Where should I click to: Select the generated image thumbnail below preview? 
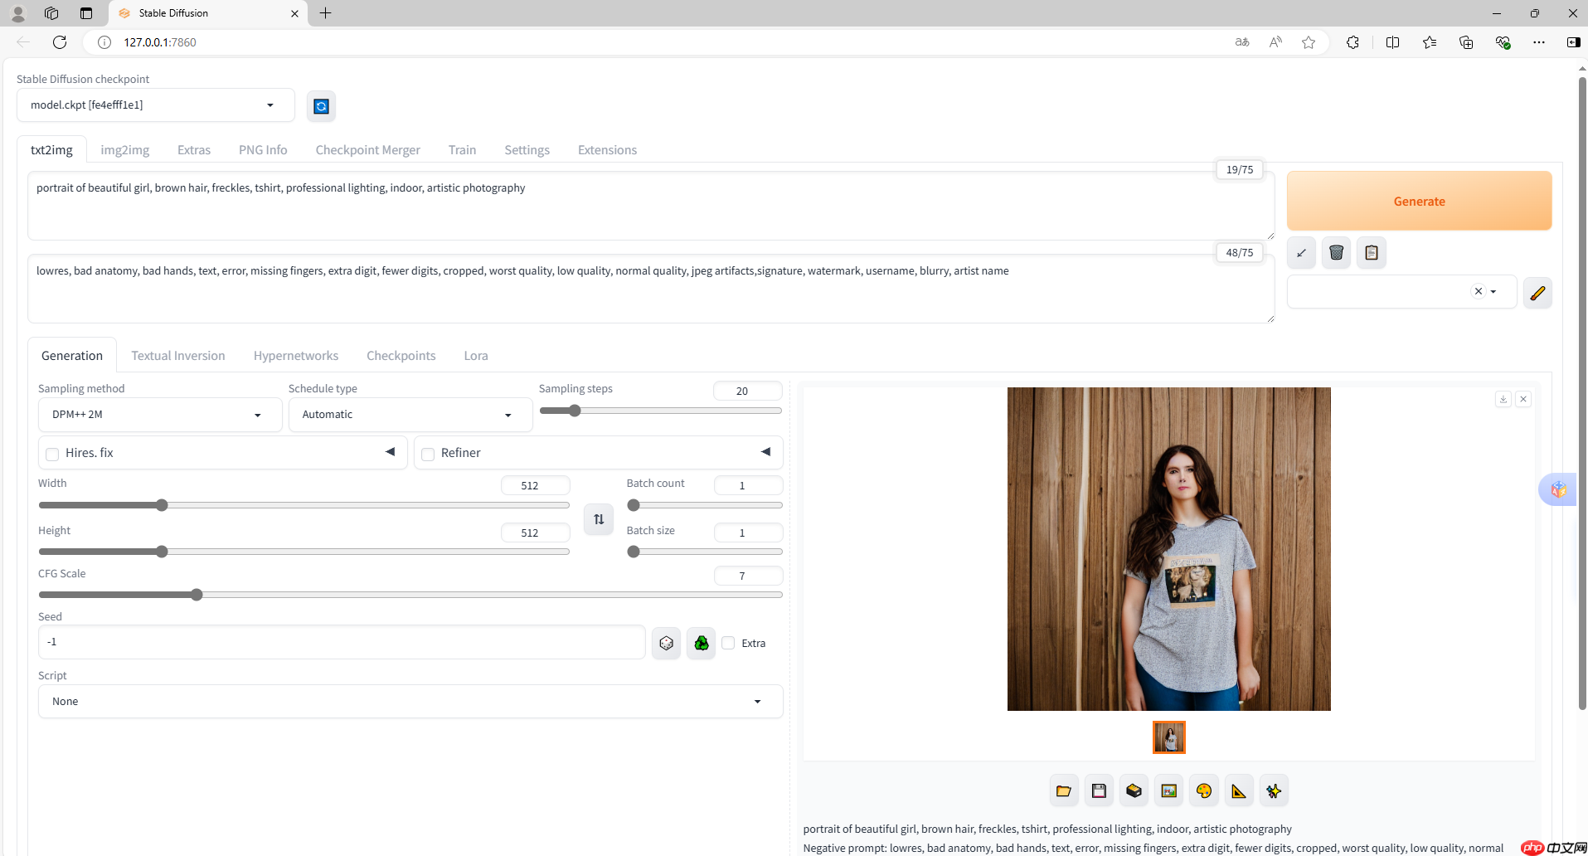[x=1168, y=737]
